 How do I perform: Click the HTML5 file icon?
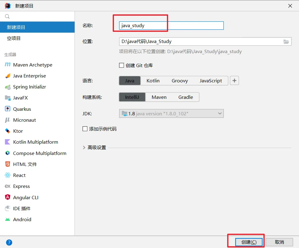coord(7,164)
